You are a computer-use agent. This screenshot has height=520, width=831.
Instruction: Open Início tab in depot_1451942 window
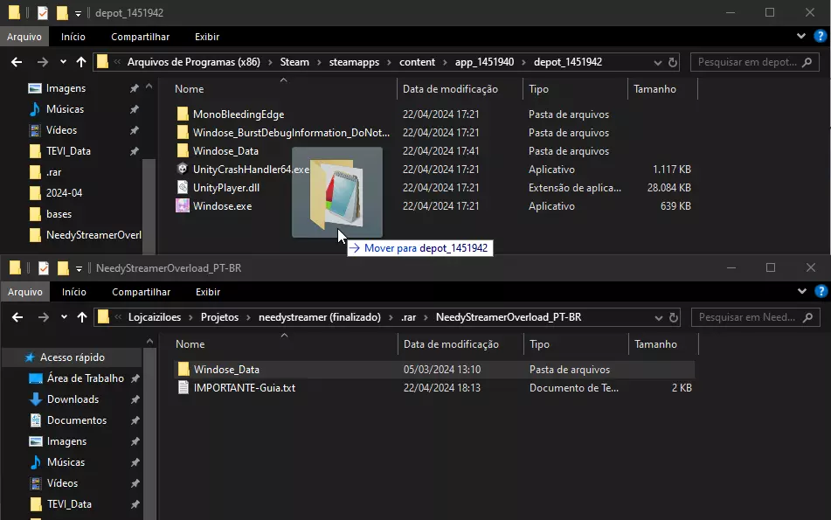click(x=73, y=37)
